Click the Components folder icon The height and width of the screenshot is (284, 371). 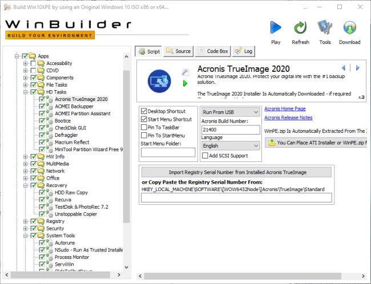tap(41, 78)
